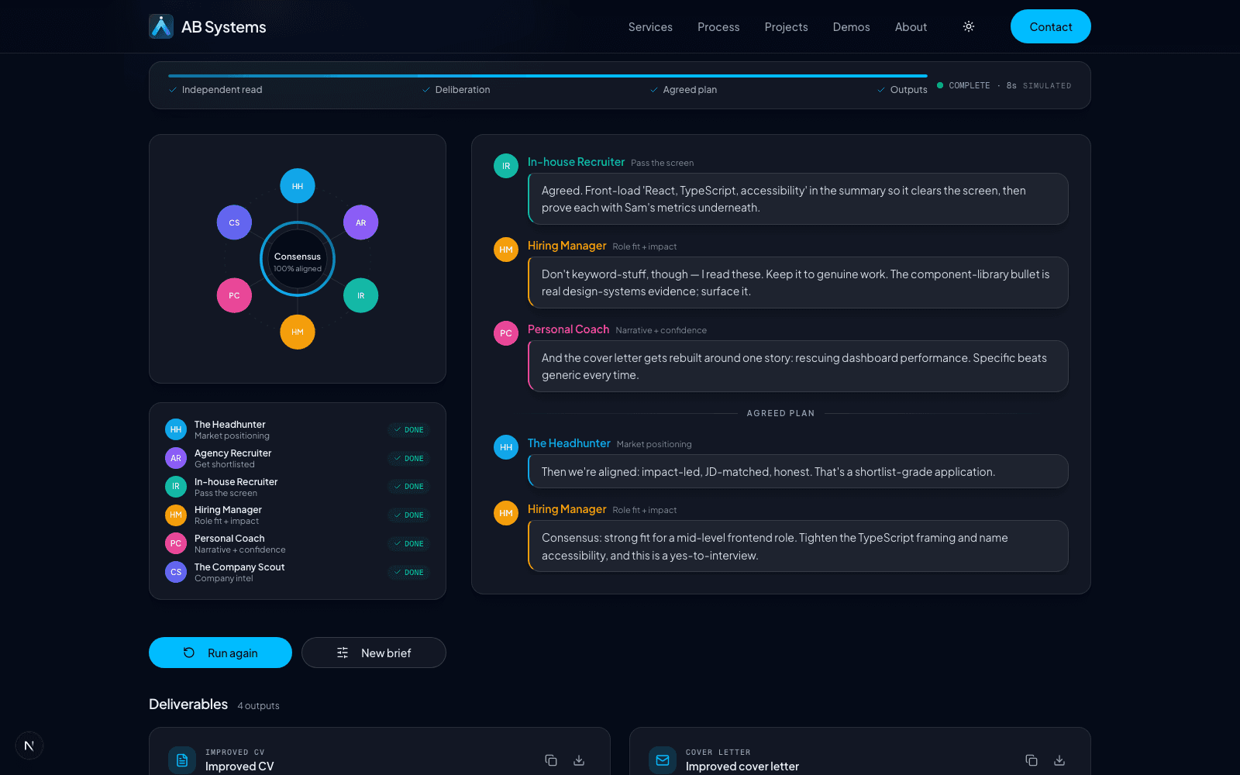The image size is (1240, 775).
Task: Click the HH avatar beside The Headhunter message
Action: tap(506, 447)
